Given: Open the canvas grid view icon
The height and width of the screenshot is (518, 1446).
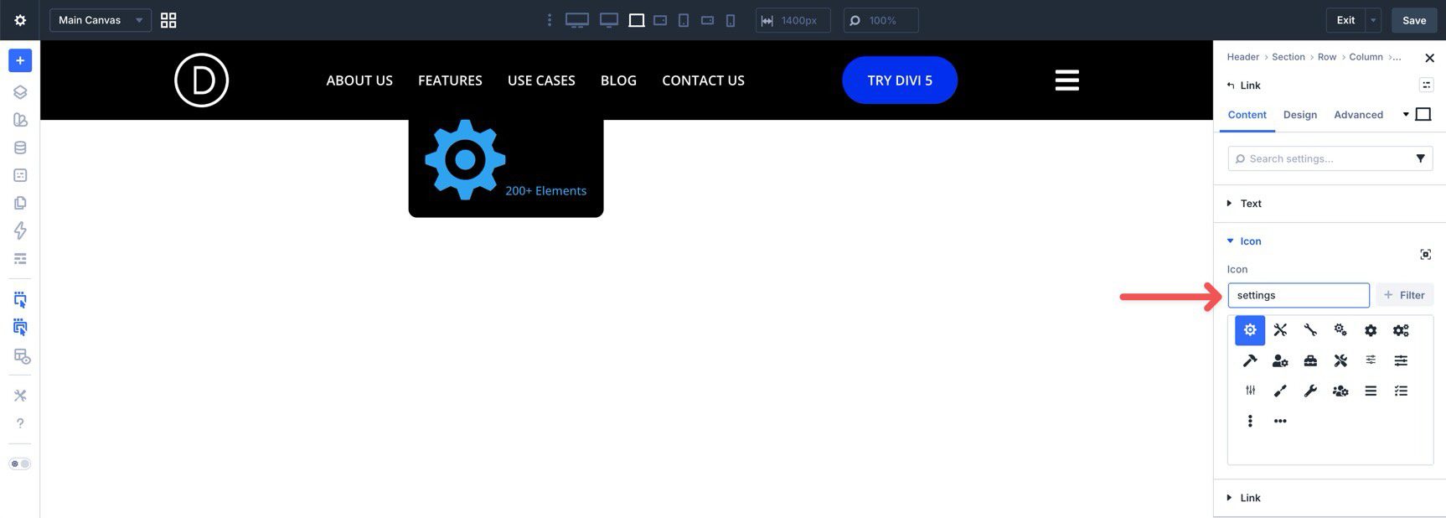Looking at the screenshot, I should point(168,20).
